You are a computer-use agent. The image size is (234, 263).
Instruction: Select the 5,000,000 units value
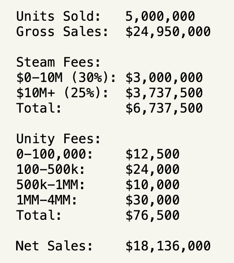pyautogui.click(x=160, y=17)
